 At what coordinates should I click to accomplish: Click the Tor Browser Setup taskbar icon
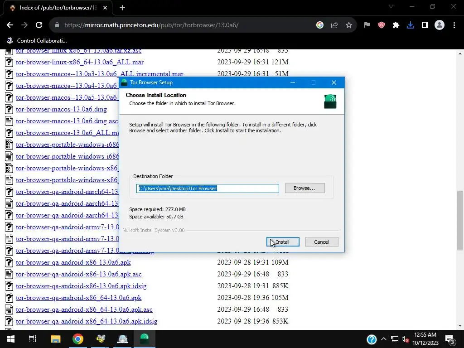(145, 339)
